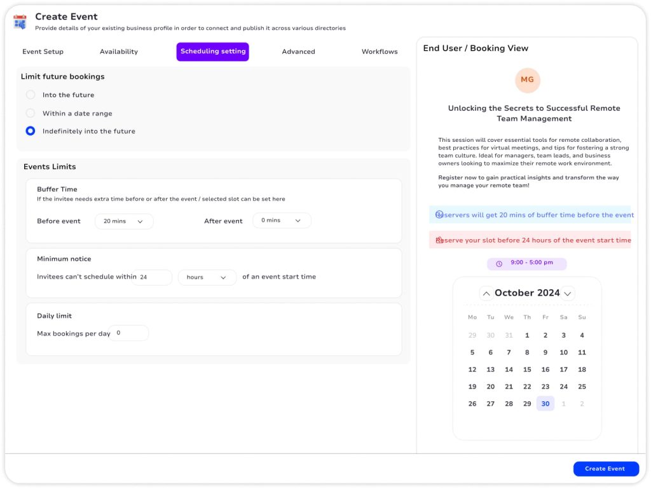
Task: Open the After event buffer dropdown
Action: pos(282,221)
